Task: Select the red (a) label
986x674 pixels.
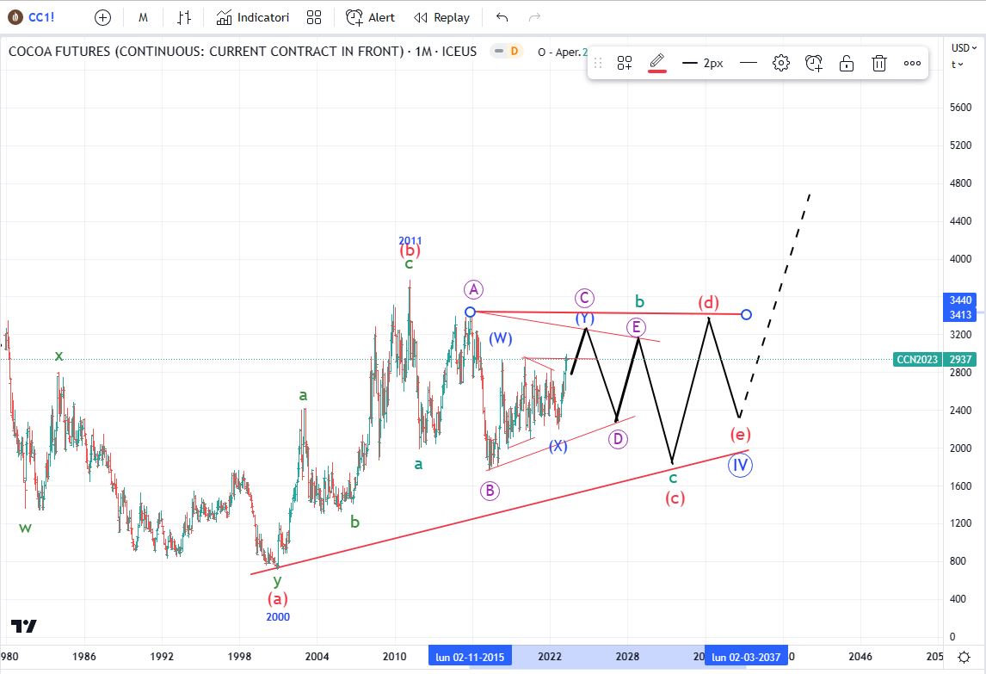Action: click(277, 598)
